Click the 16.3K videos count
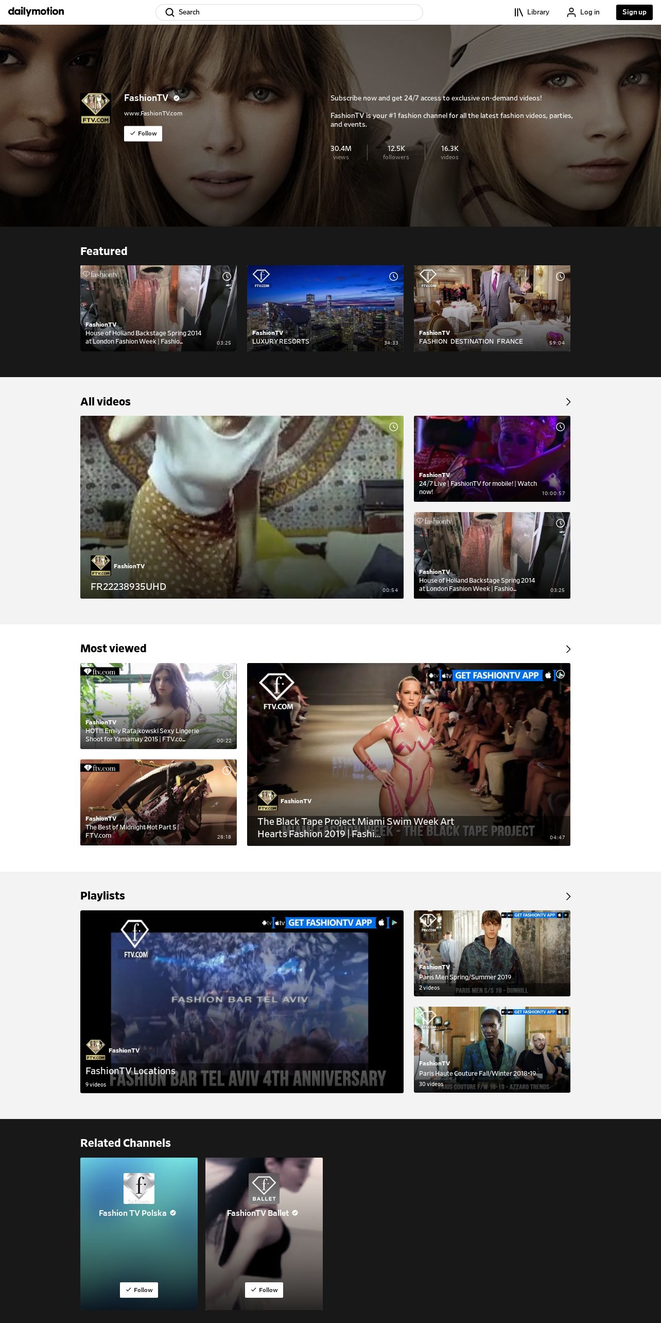Image resolution: width=661 pixels, height=1323 pixels. point(449,152)
